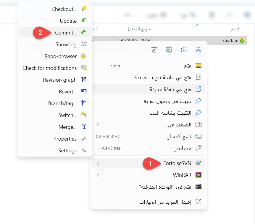255x224 pixels.
Task: Click the delete trash icon
Action: [x=154, y=50]
